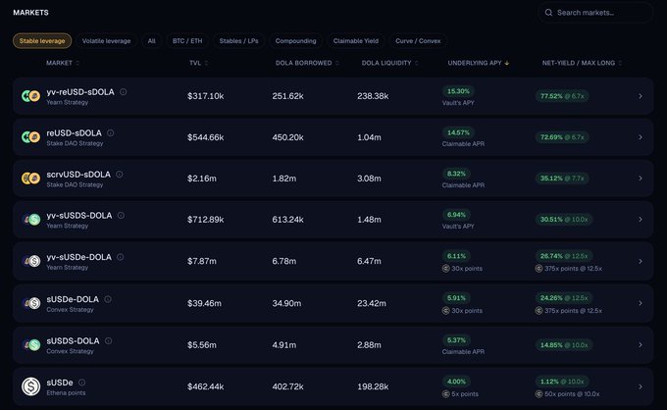This screenshot has height=410, width=667.
Task: Click points icon beside 50x points @ 10.0x
Action: point(539,394)
